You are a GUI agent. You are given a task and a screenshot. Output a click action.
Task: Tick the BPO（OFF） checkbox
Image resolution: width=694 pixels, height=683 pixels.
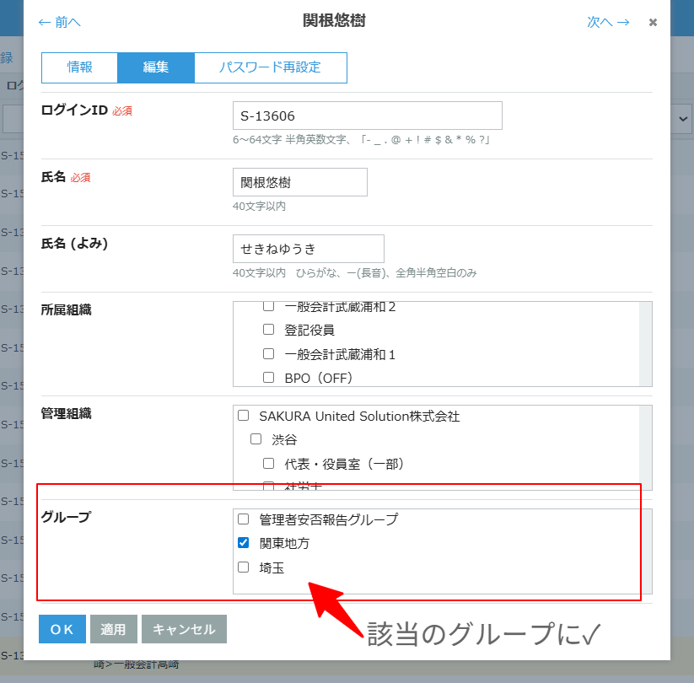click(x=269, y=378)
